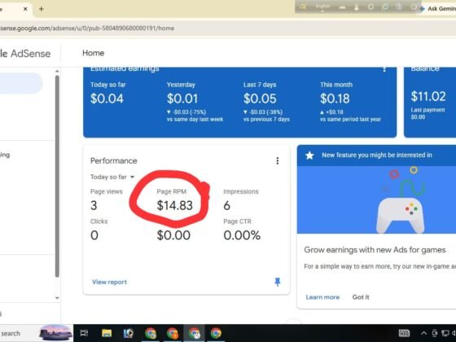Click the sidebar vertical scrollbar thumb
The image size is (456, 342).
click(x=57, y=176)
